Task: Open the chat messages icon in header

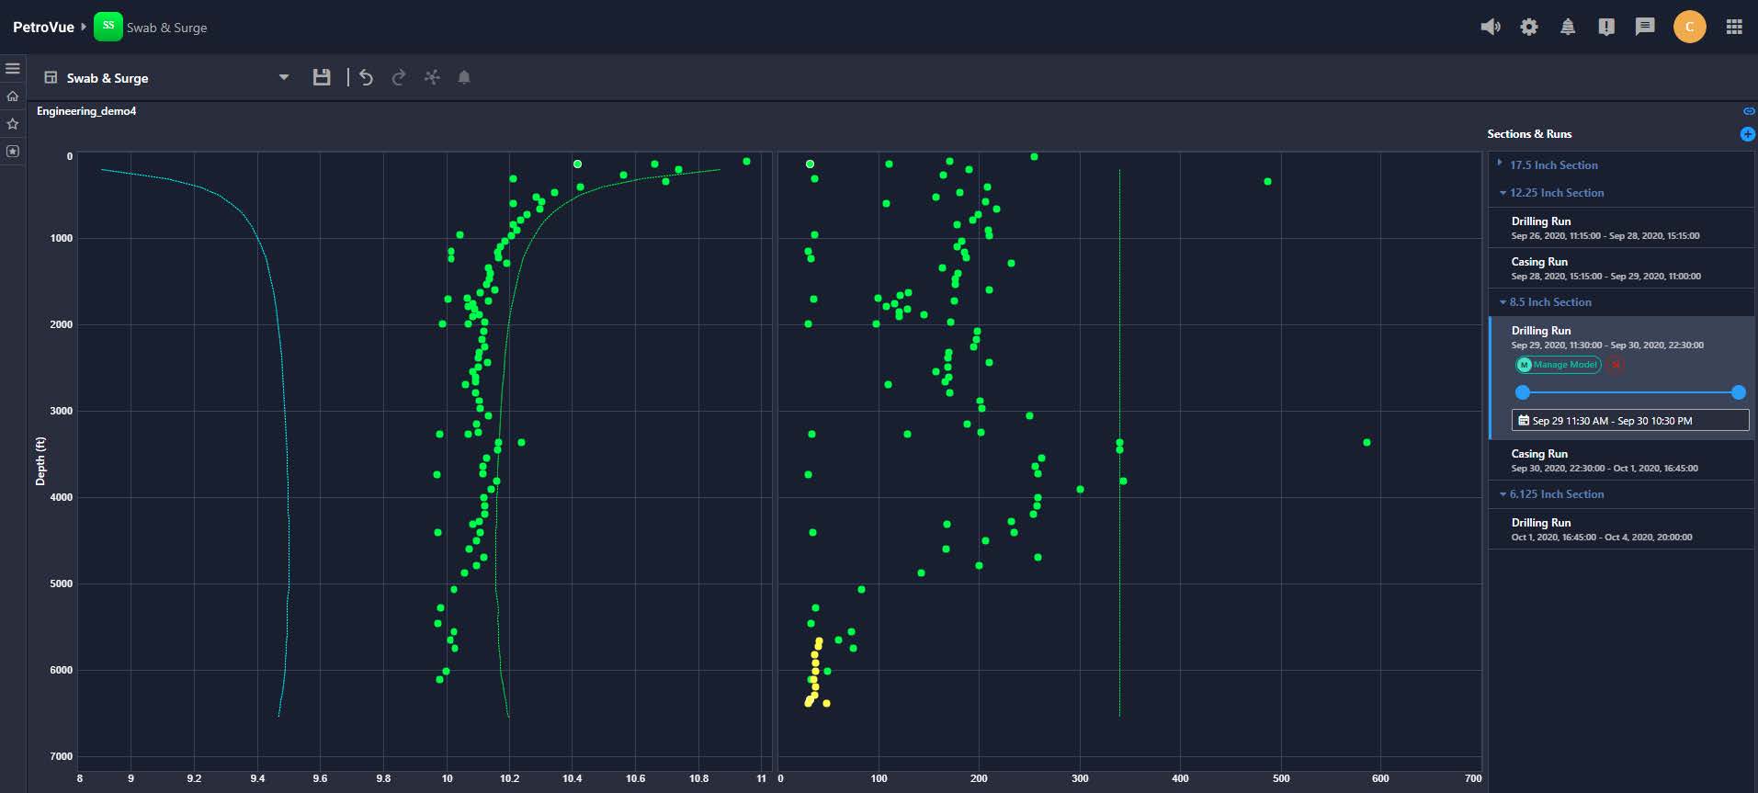Action: pos(1644,27)
